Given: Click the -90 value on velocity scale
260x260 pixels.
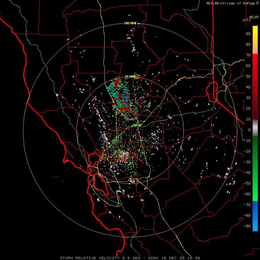Looking at the screenshot, I should [x=247, y=226].
